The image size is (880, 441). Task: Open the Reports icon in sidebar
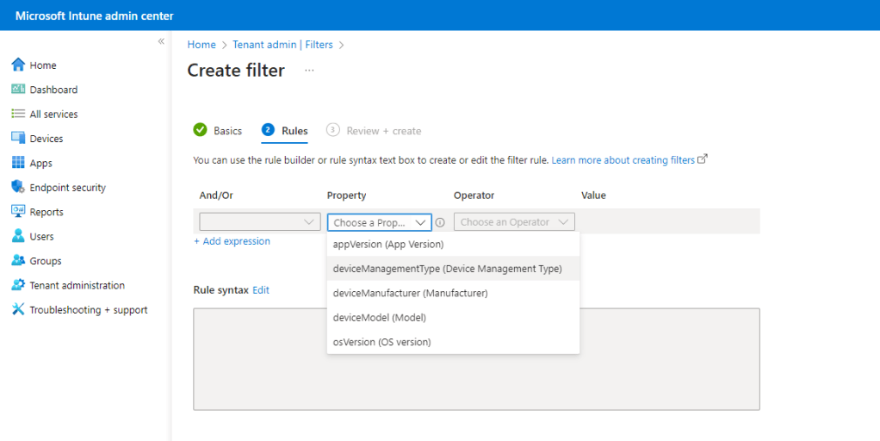pos(18,212)
